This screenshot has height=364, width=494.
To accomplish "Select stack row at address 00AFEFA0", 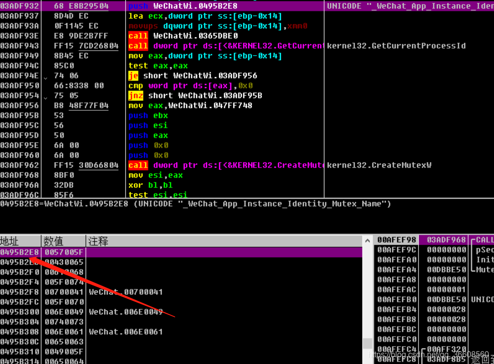I will [434, 260].
